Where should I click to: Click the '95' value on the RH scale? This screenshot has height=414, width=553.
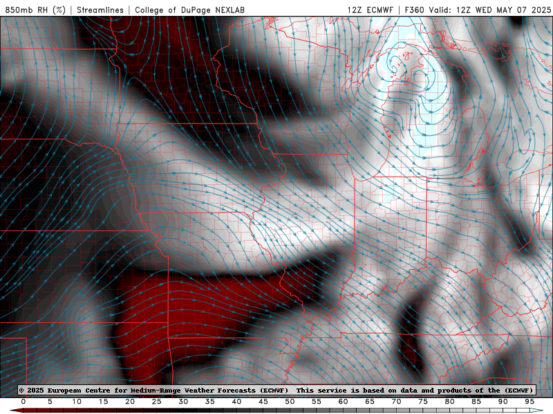529,402
